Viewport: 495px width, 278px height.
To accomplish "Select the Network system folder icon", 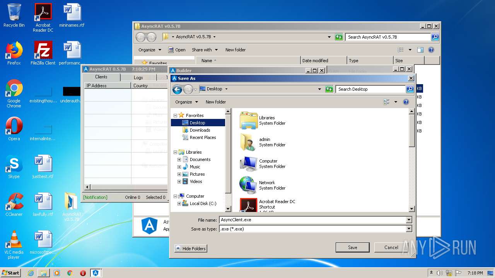I will (248, 185).
